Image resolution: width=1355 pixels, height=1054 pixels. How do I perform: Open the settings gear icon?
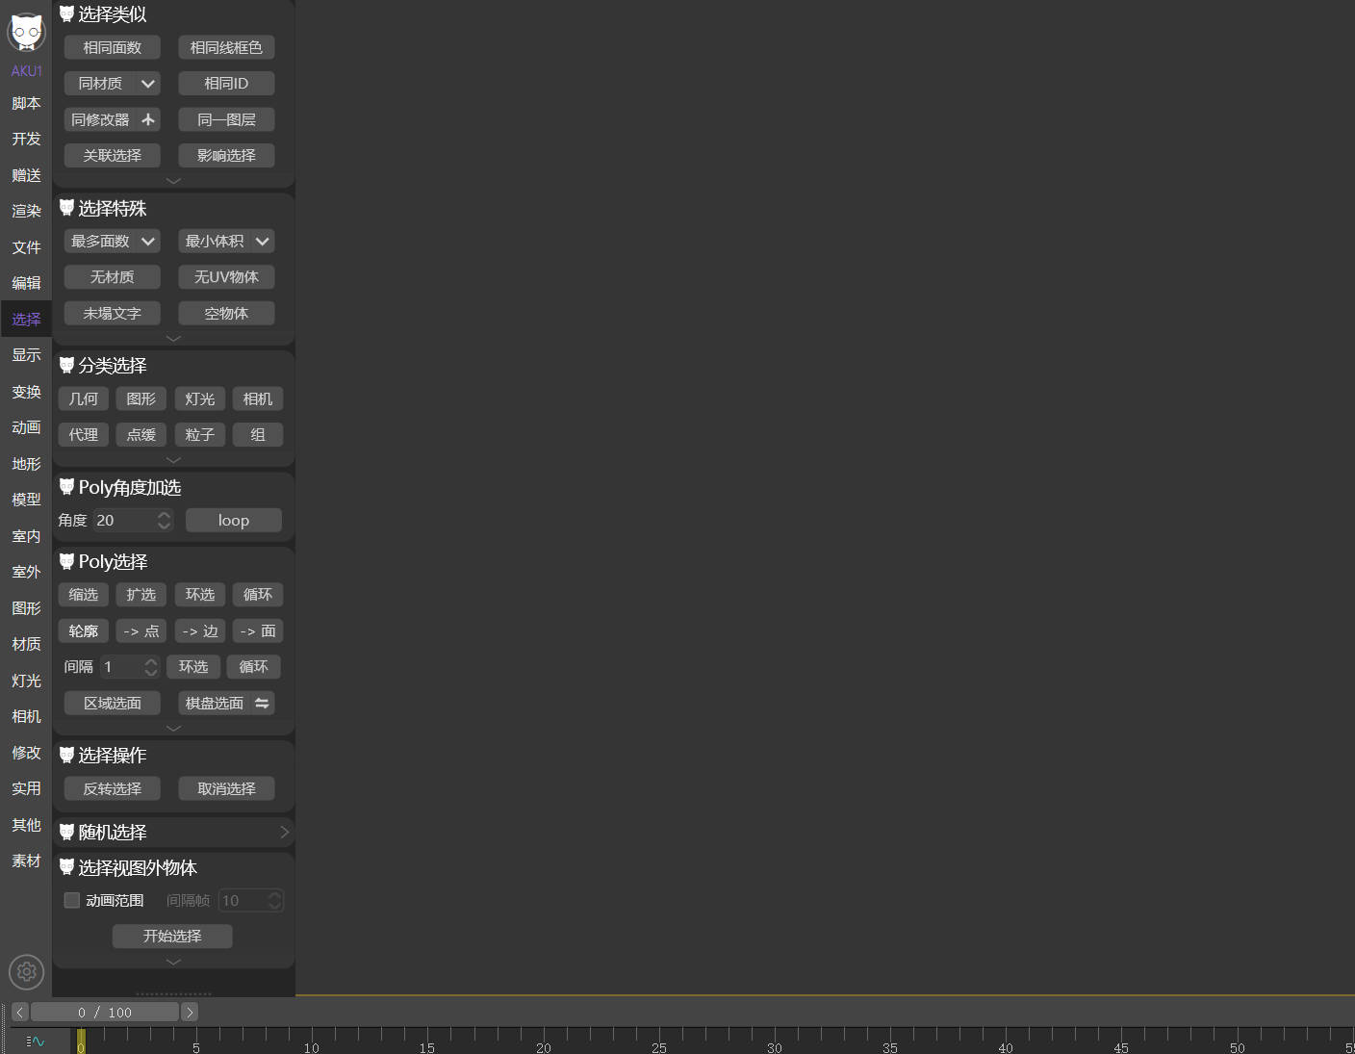[x=26, y=972]
